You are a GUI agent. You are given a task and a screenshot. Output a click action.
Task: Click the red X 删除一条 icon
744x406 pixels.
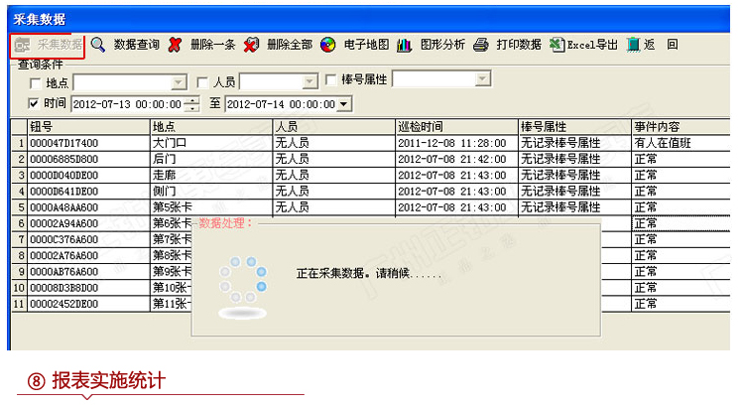click(175, 45)
